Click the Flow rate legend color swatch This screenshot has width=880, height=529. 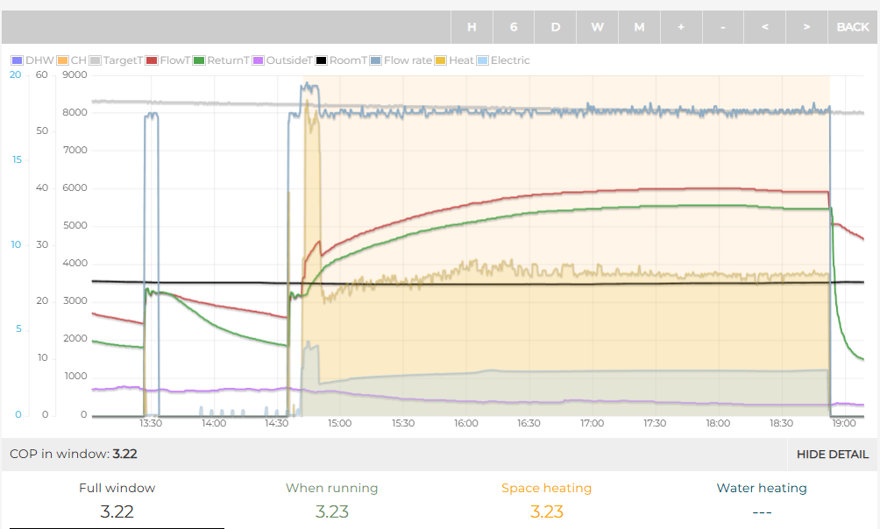coord(376,60)
